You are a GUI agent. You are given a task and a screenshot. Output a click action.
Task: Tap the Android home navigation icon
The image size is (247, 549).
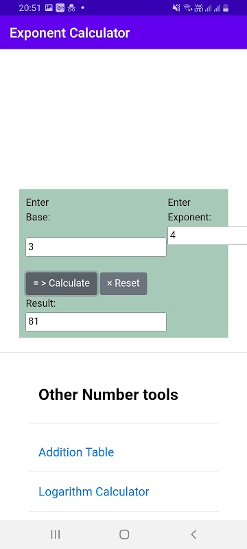pos(124,535)
